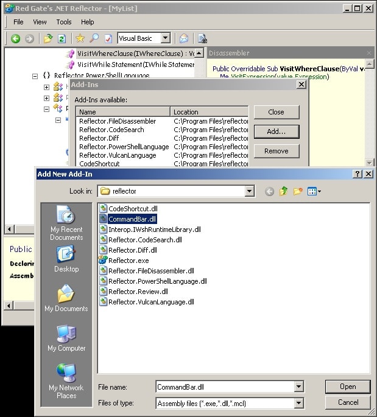Collapse the nested node below the class

pos(58,120)
